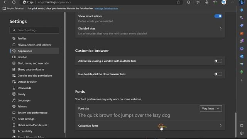Click the Import favorites icon

[x=4, y=8]
